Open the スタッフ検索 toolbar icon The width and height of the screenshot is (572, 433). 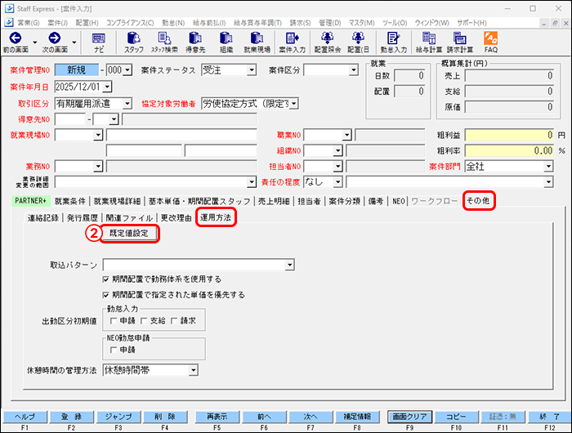[164, 42]
